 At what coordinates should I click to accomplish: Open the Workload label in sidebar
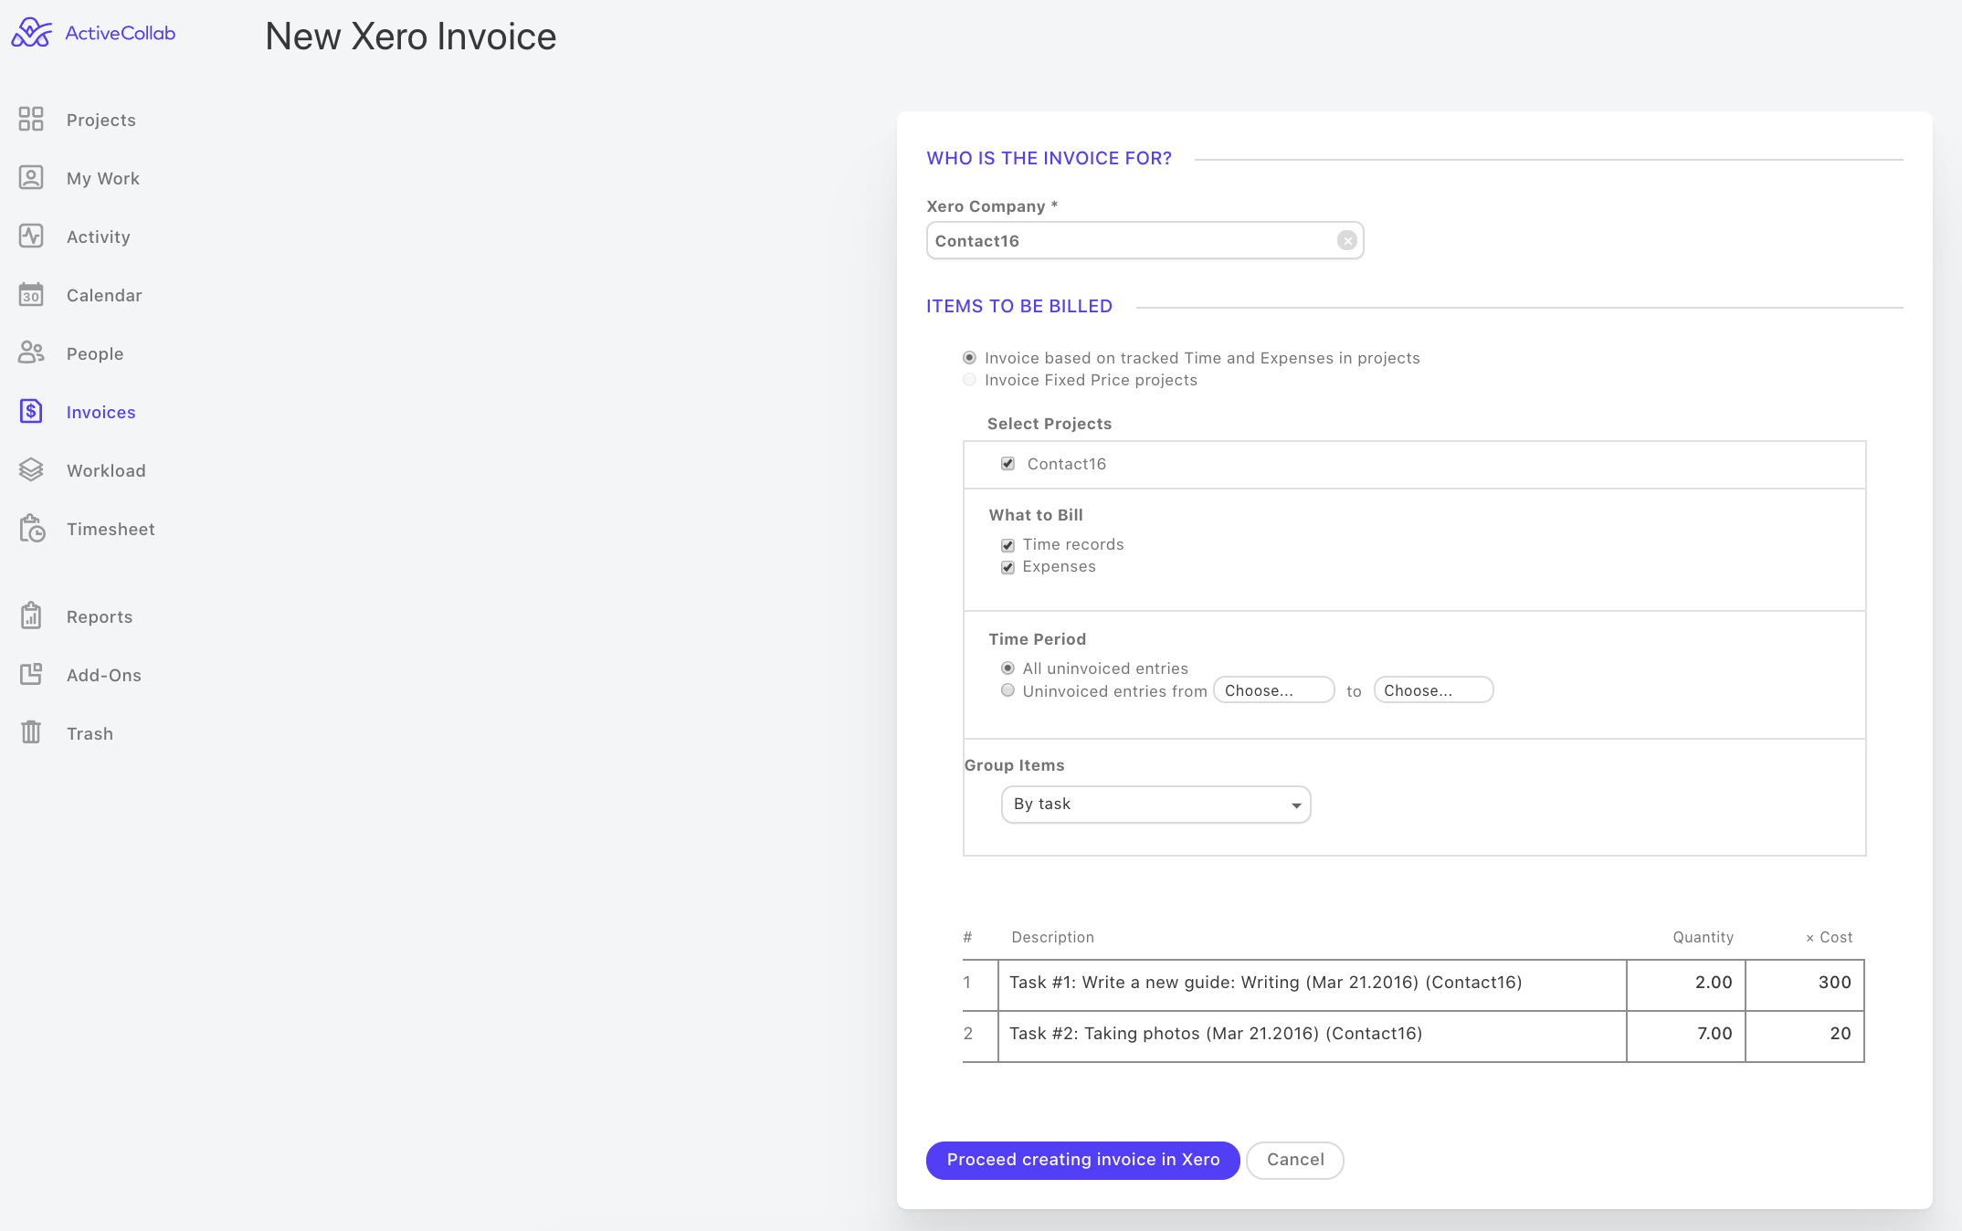pos(106,470)
